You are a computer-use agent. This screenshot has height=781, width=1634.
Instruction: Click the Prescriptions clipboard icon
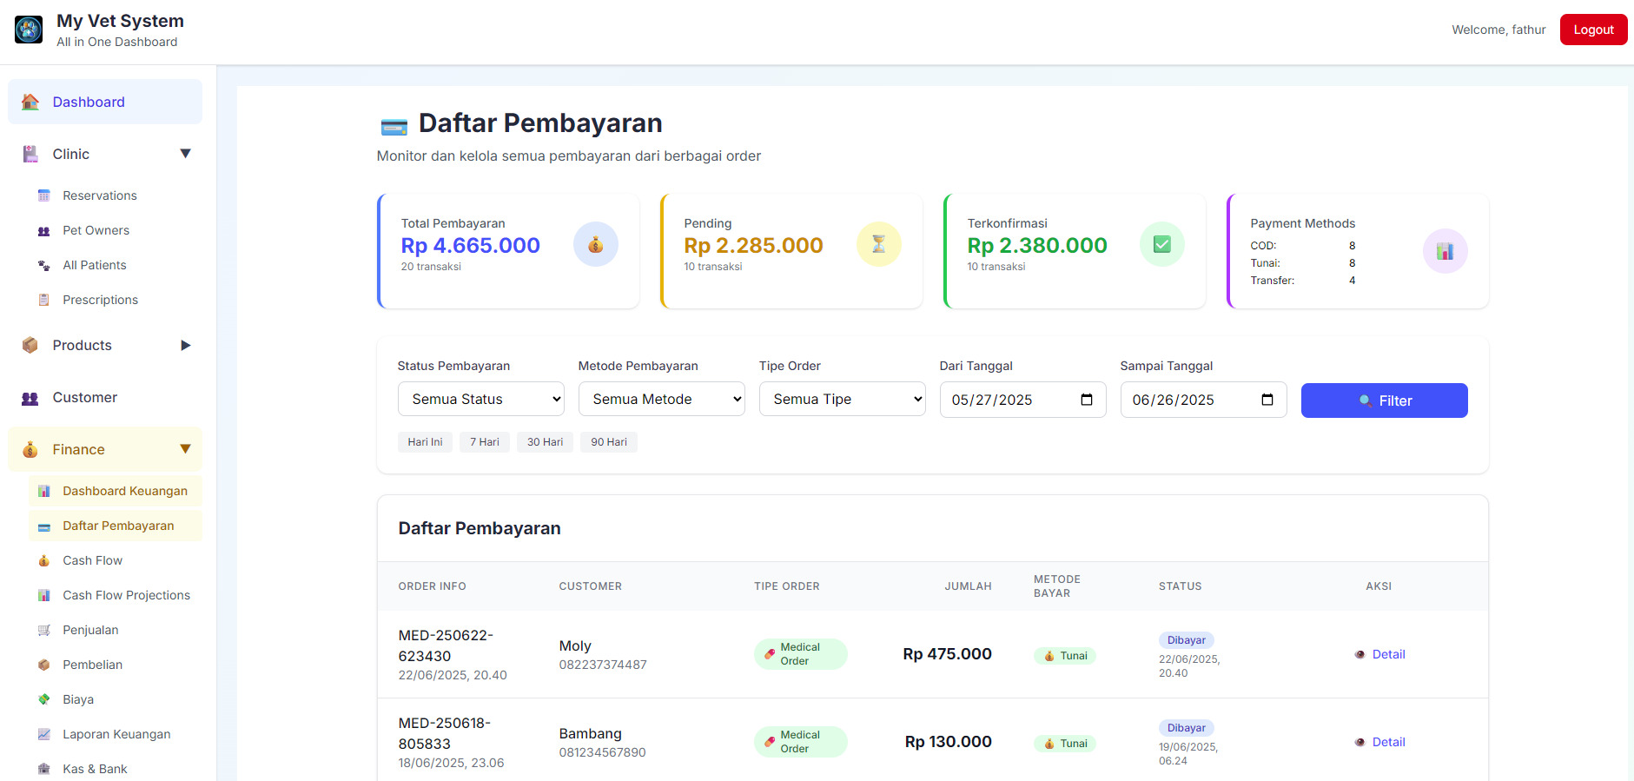(44, 300)
